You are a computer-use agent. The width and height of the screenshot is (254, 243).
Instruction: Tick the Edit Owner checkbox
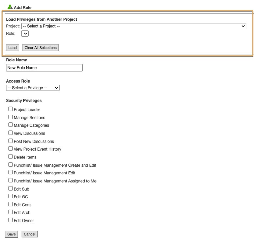[x=11, y=220]
